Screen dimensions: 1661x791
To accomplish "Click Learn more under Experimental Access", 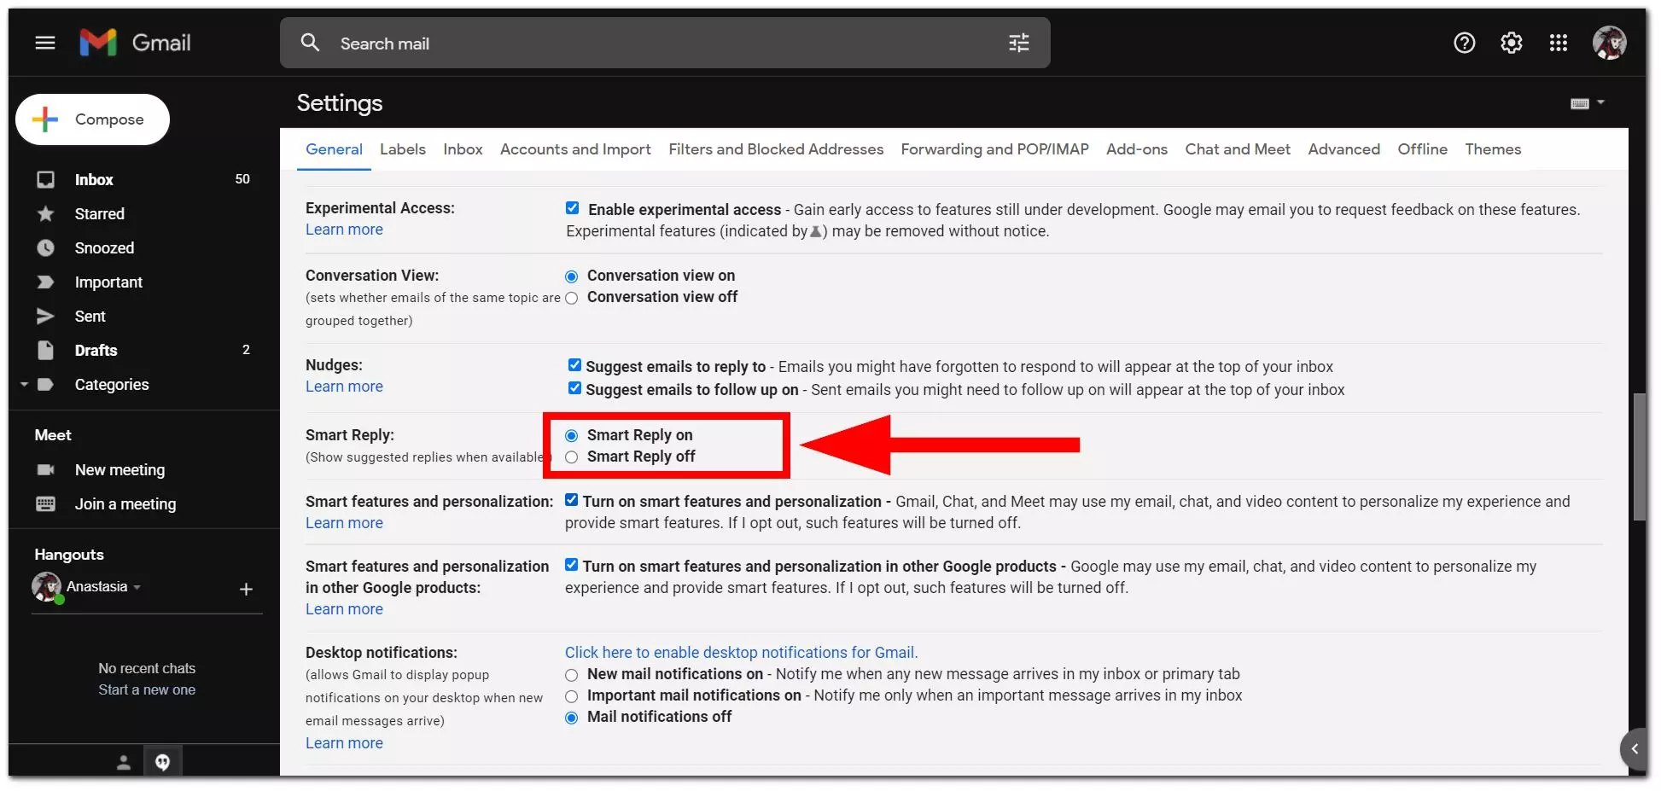I will tap(344, 230).
